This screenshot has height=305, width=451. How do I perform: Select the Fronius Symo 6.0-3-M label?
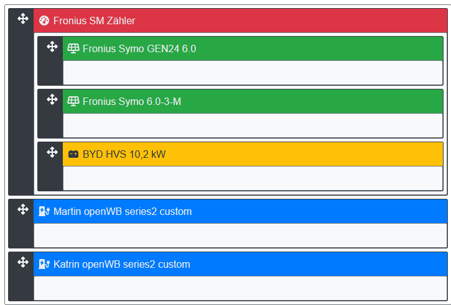pos(132,102)
